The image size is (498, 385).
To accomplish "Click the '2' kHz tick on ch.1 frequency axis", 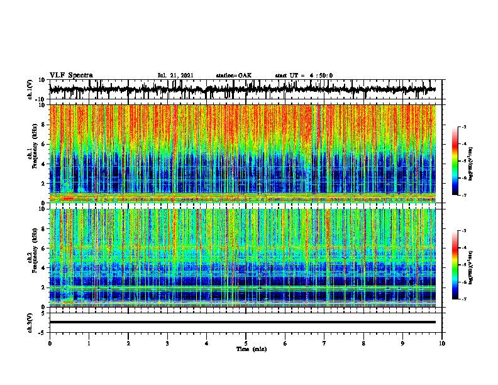I will 43,183.
